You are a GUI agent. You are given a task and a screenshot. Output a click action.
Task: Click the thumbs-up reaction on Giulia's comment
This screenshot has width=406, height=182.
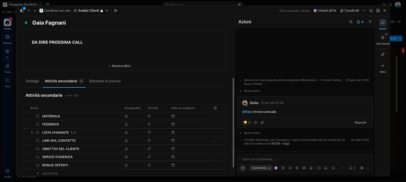coord(256,123)
